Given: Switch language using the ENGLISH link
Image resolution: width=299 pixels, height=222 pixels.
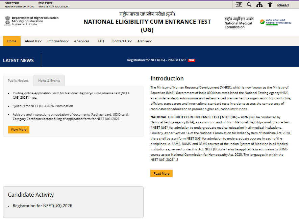Looking at the screenshot, I should click(283, 4).
